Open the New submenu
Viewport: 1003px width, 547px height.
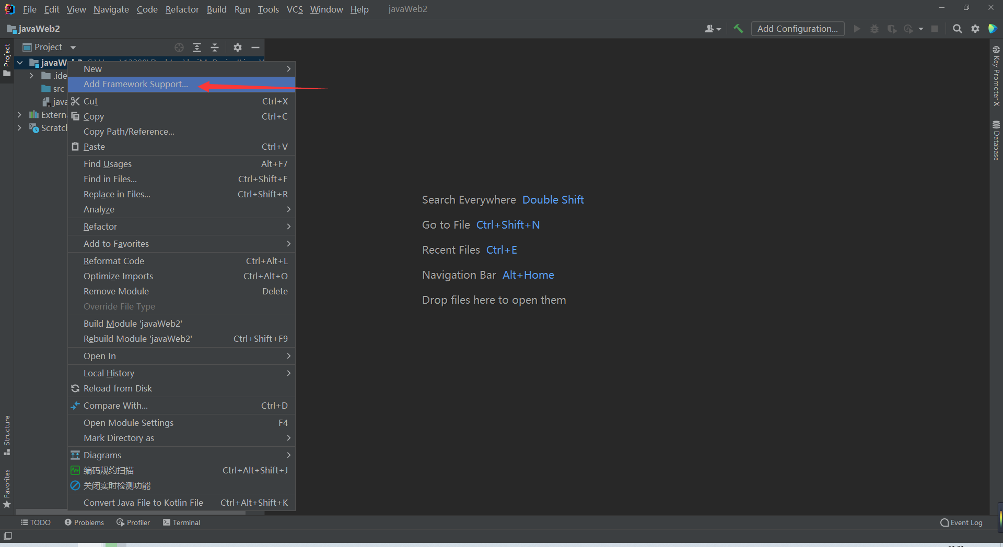tap(182, 69)
